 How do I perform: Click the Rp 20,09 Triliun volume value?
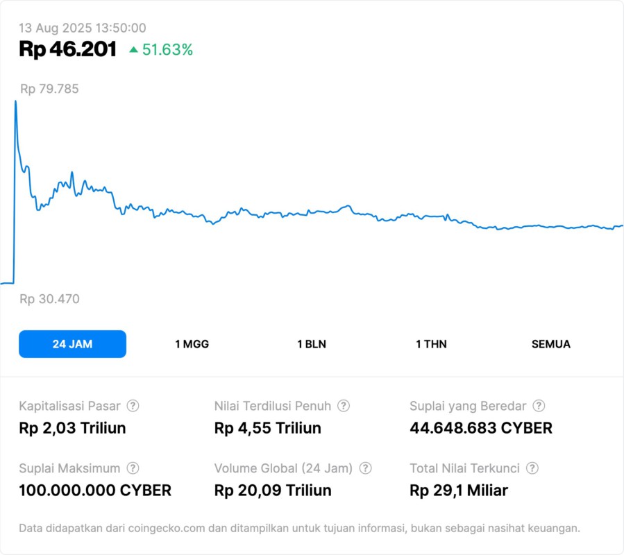click(273, 490)
